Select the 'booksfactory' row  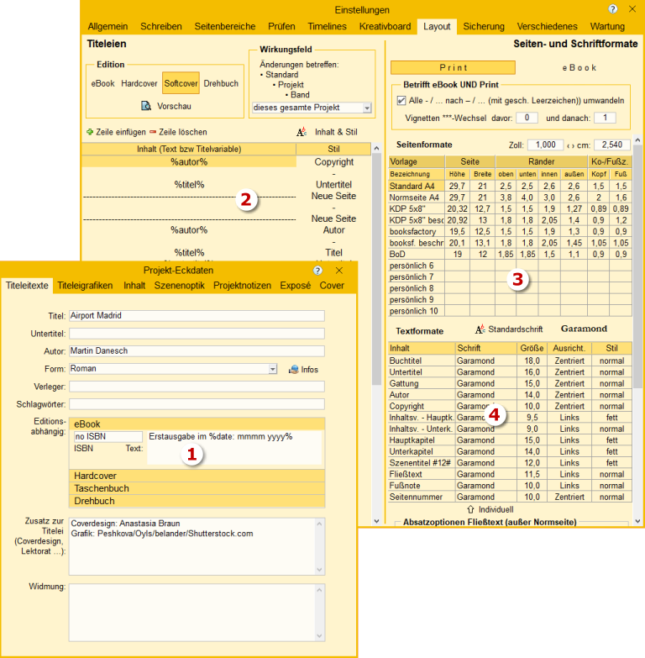510,231
